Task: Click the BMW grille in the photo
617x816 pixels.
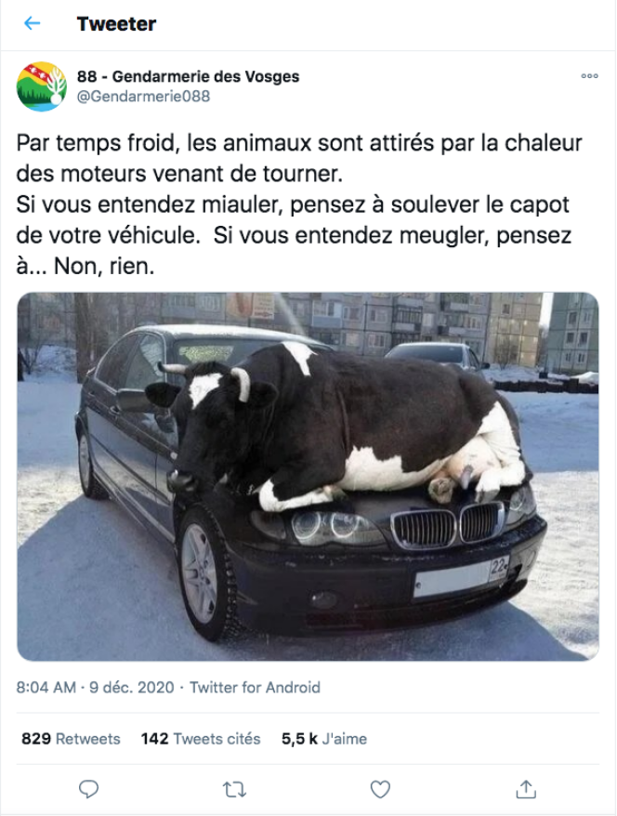Action: [447, 525]
